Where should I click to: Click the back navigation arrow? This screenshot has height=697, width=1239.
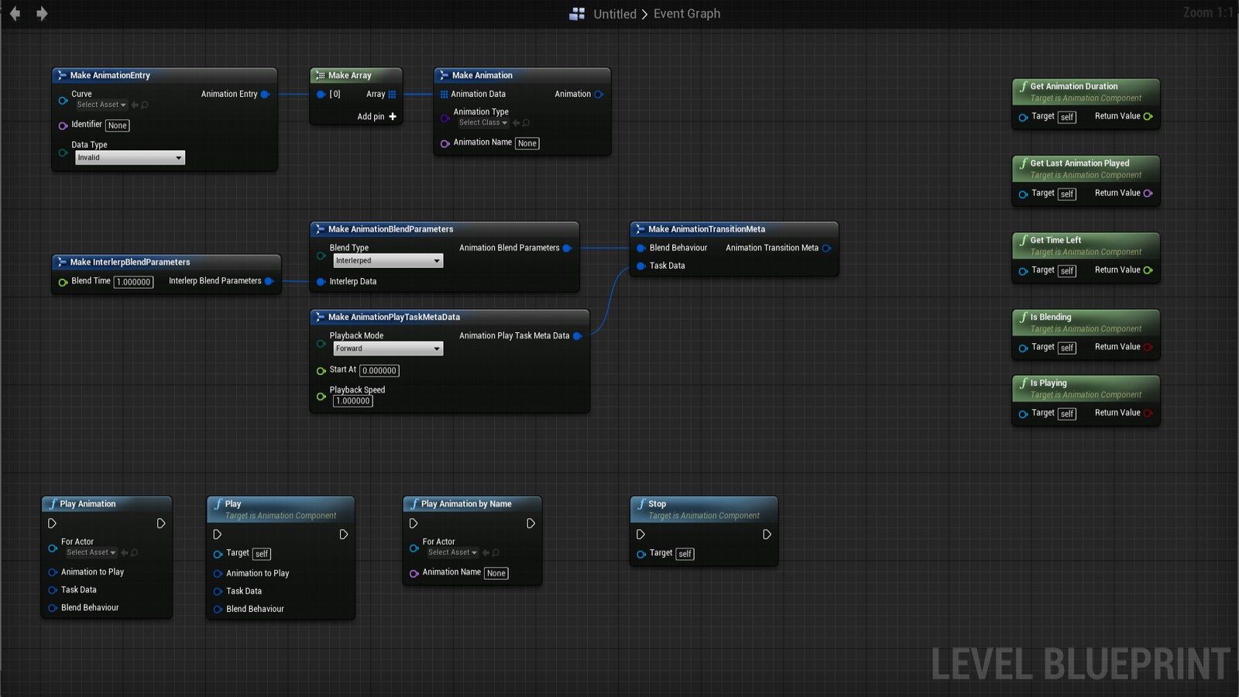point(15,13)
